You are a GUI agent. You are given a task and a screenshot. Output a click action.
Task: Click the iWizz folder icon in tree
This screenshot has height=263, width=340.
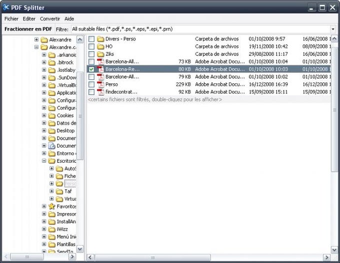(x=52, y=229)
